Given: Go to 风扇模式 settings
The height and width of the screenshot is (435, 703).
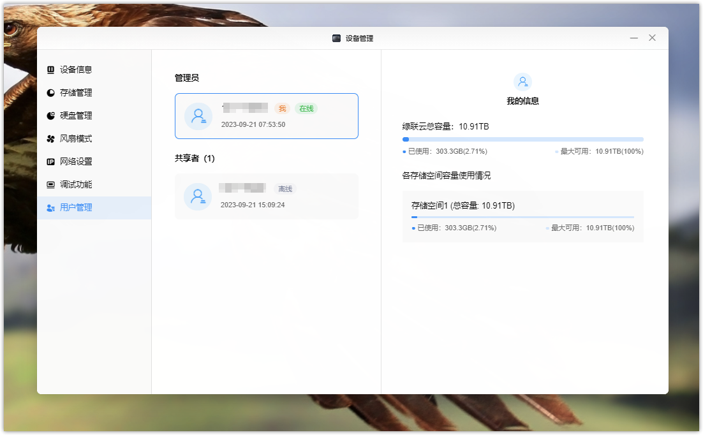Looking at the screenshot, I should click(76, 138).
